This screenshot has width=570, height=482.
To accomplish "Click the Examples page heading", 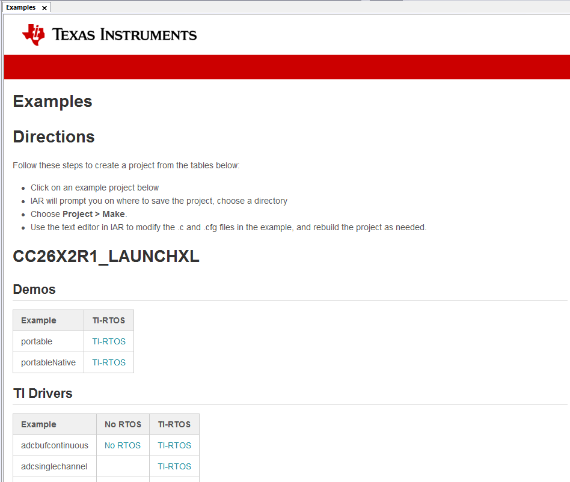I will (52, 102).
